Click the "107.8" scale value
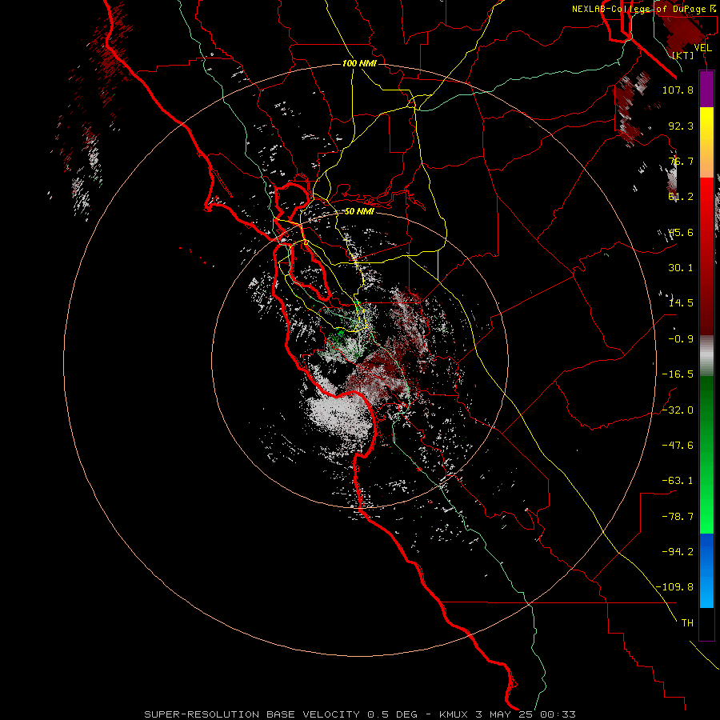The height and width of the screenshot is (720, 720). (x=678, y=90)
